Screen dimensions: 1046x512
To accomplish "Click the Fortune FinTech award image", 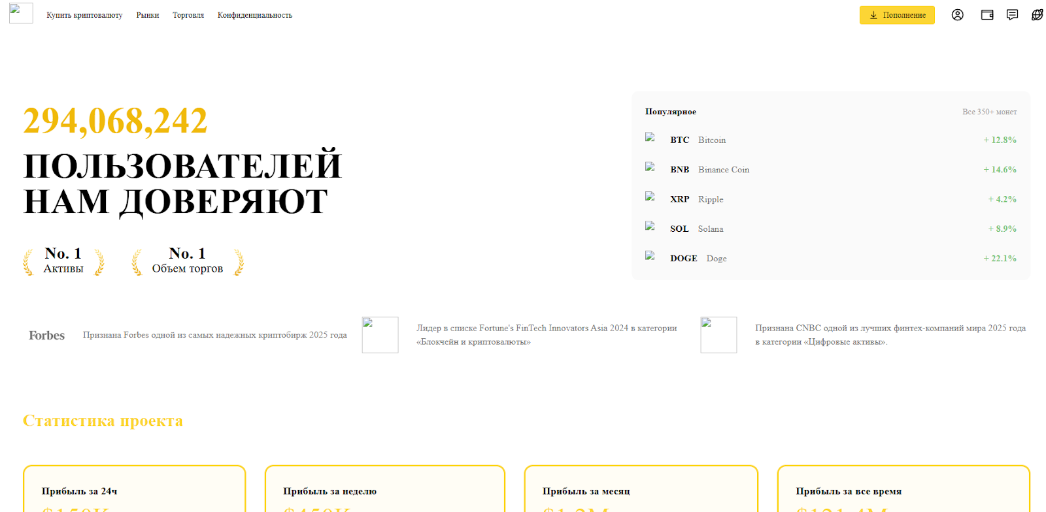I will 380,335.
